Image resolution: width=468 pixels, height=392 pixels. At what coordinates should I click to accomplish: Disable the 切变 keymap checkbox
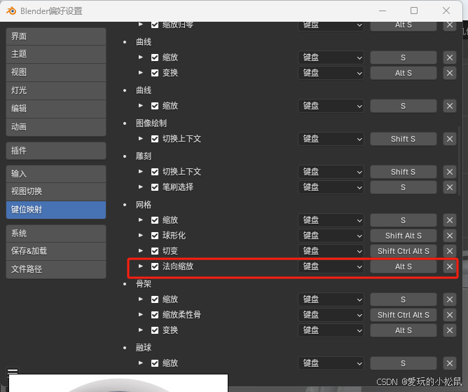pyautogui.click(x=155, y=251)
